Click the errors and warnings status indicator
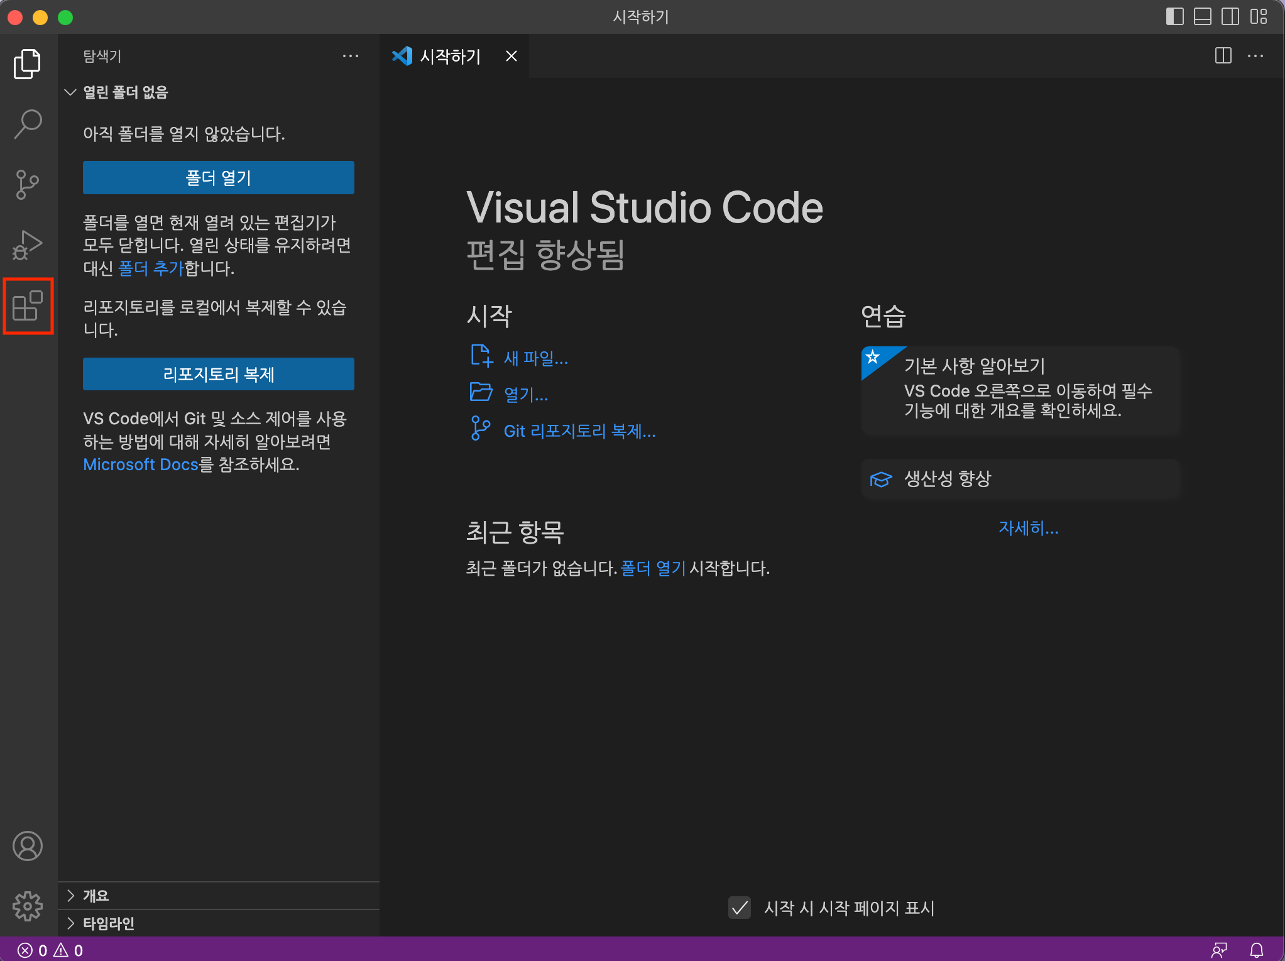 click(x=50, y=950)
